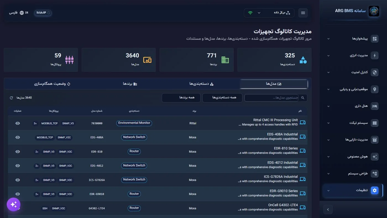Viewport: 387px width, 218px height.
Task: Click the globe language icon next to فارسی
Action: pyautogui.click(x=22, y=13)
